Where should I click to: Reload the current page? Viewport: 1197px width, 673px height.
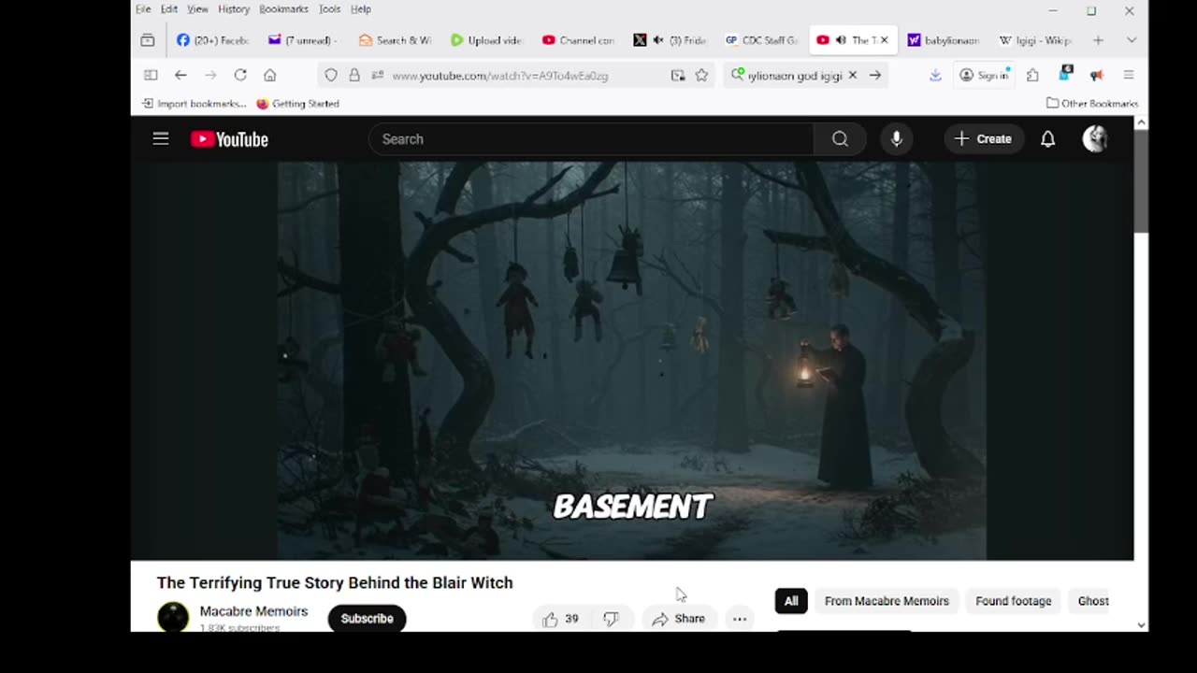pyautogui.click(x=240, y=75)
